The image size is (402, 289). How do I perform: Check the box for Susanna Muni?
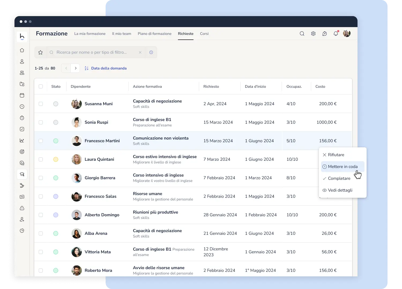pos(41,104)
